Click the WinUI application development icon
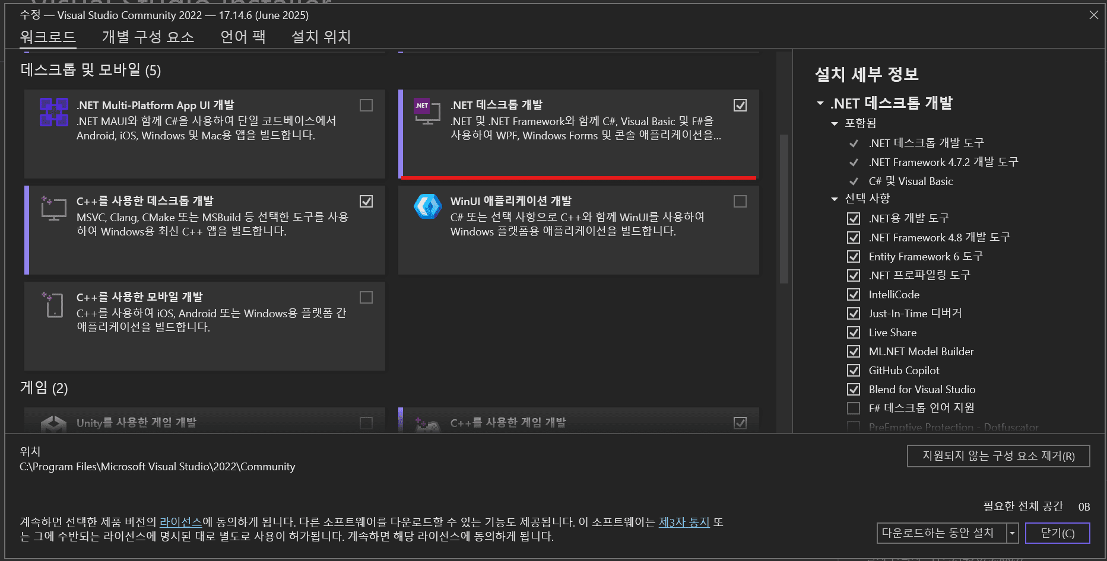Screen dimensions: 1107x561 point(427,207)
